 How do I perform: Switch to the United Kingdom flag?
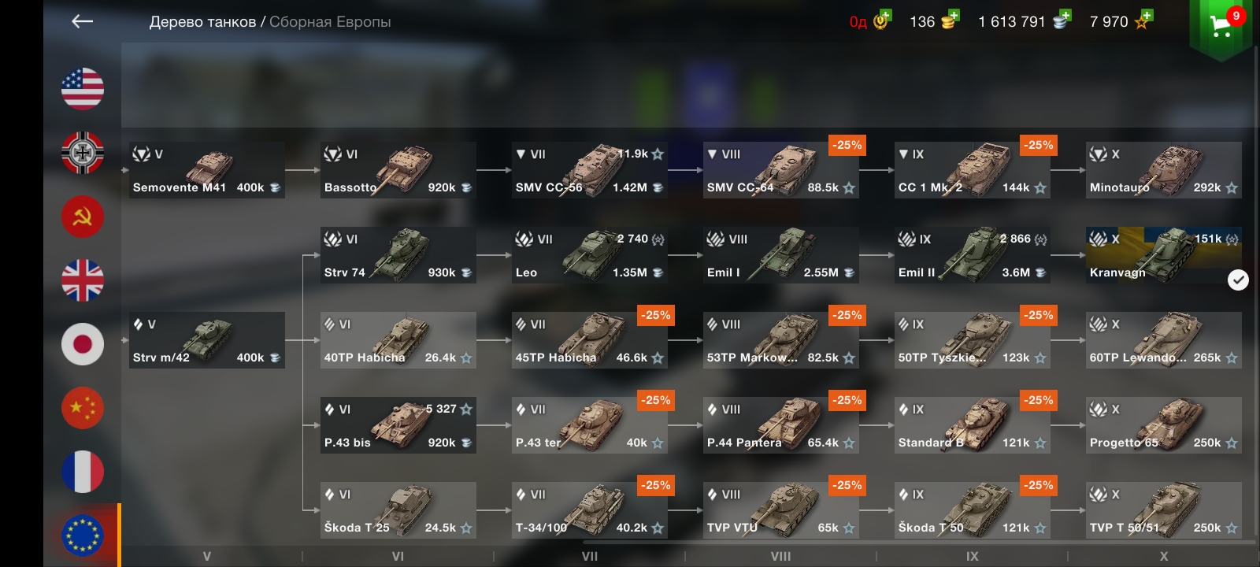pyautogui.click(x=83, y=280)
